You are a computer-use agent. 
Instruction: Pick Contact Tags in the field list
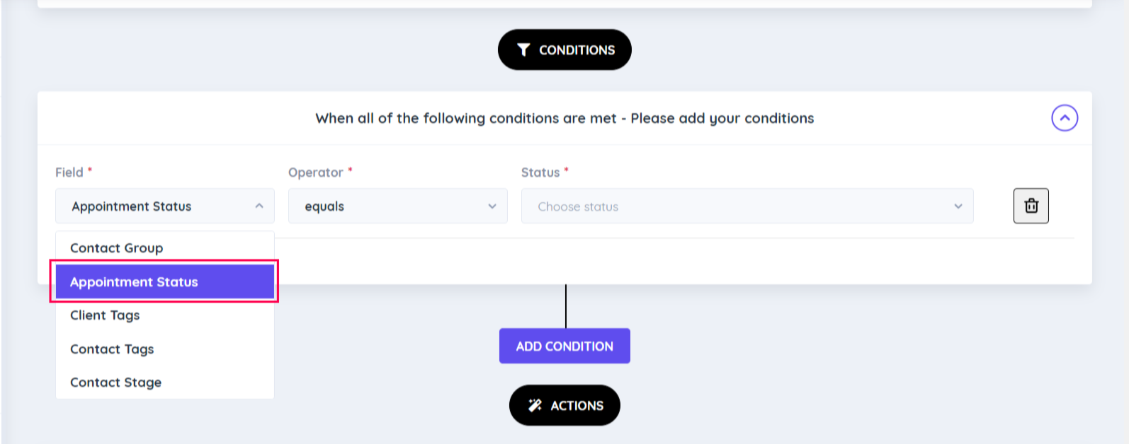pos(112,349)
